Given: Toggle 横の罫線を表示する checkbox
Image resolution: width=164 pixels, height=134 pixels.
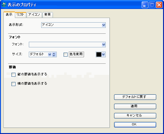Looking at the screenshot, I should click(x=14, y=84).
